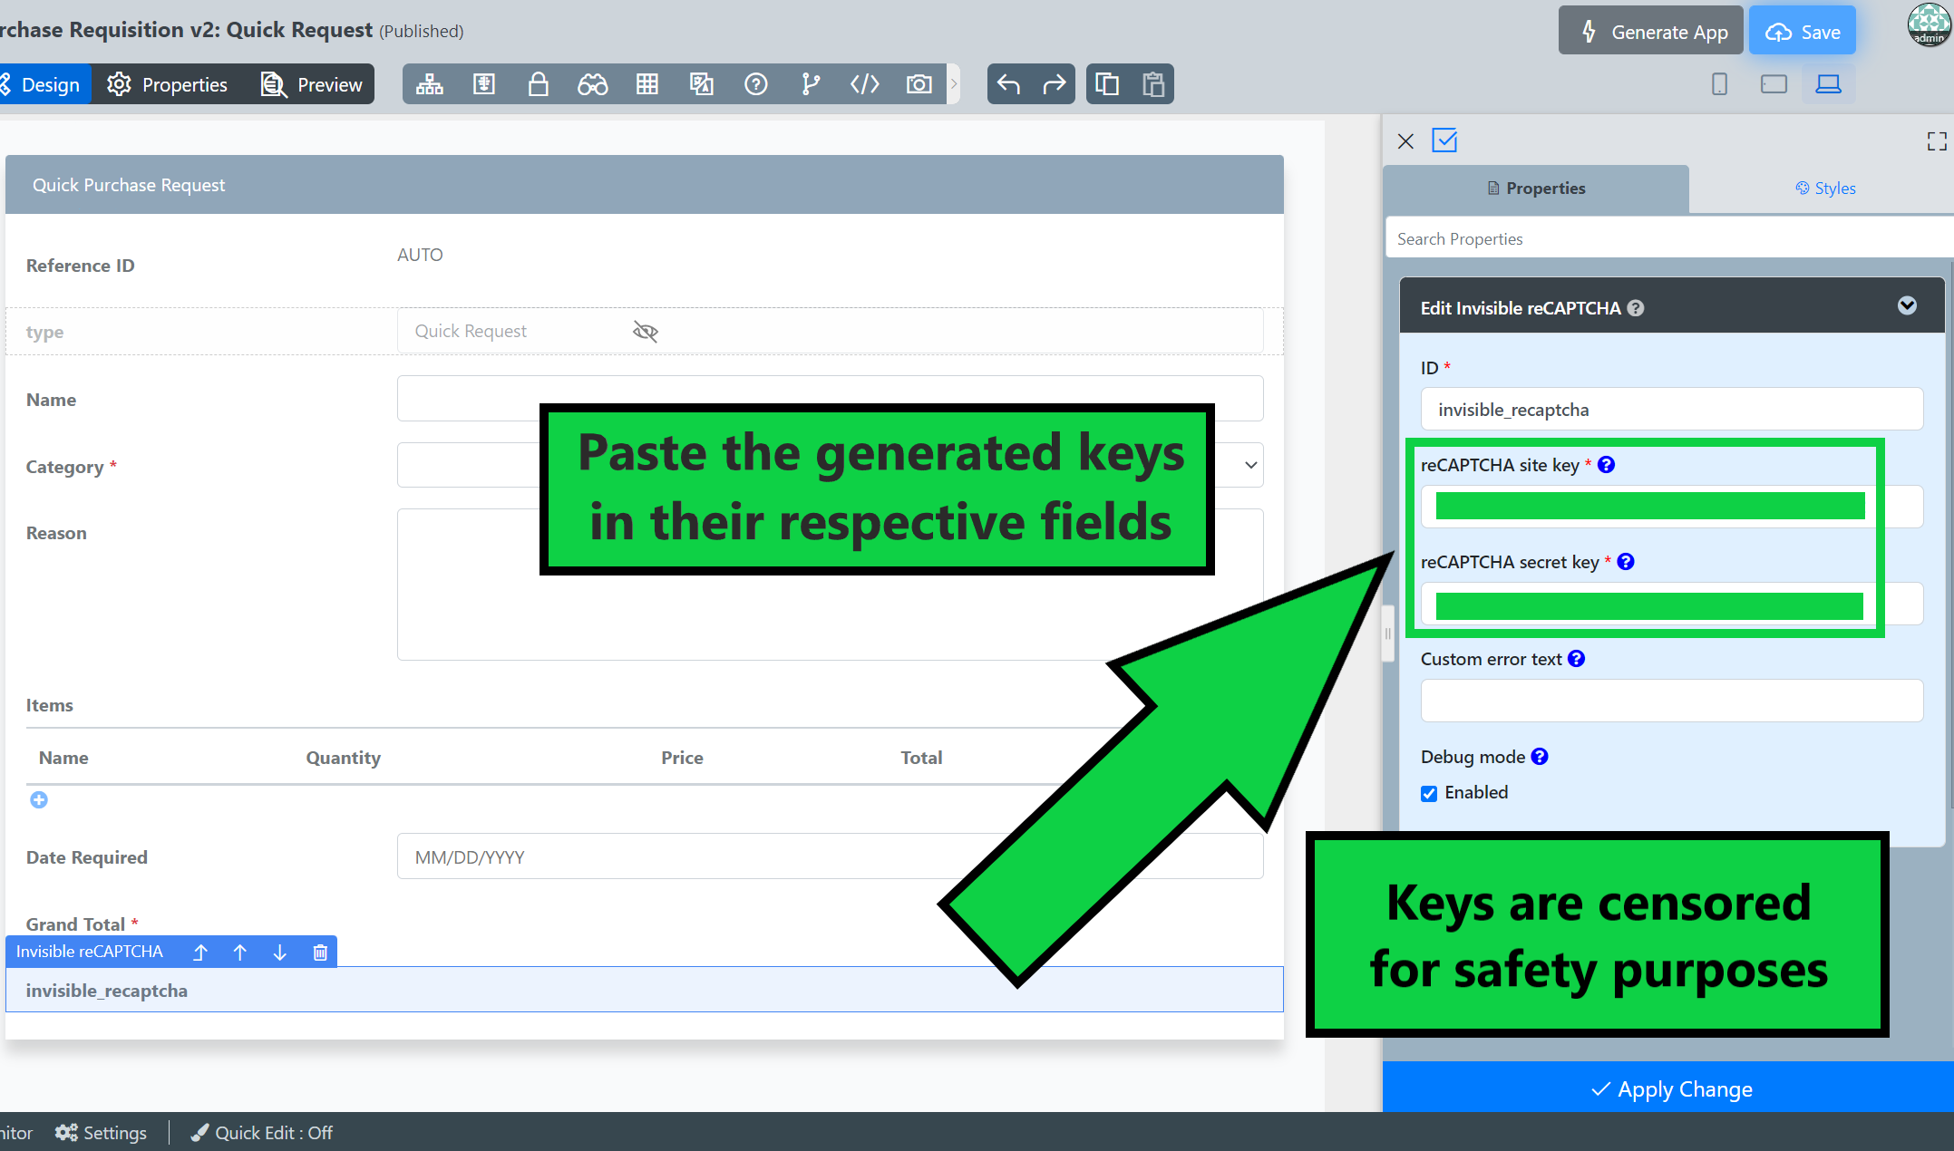
Task: Switch to the Styles tab
Action: (x=1825, y=189)
